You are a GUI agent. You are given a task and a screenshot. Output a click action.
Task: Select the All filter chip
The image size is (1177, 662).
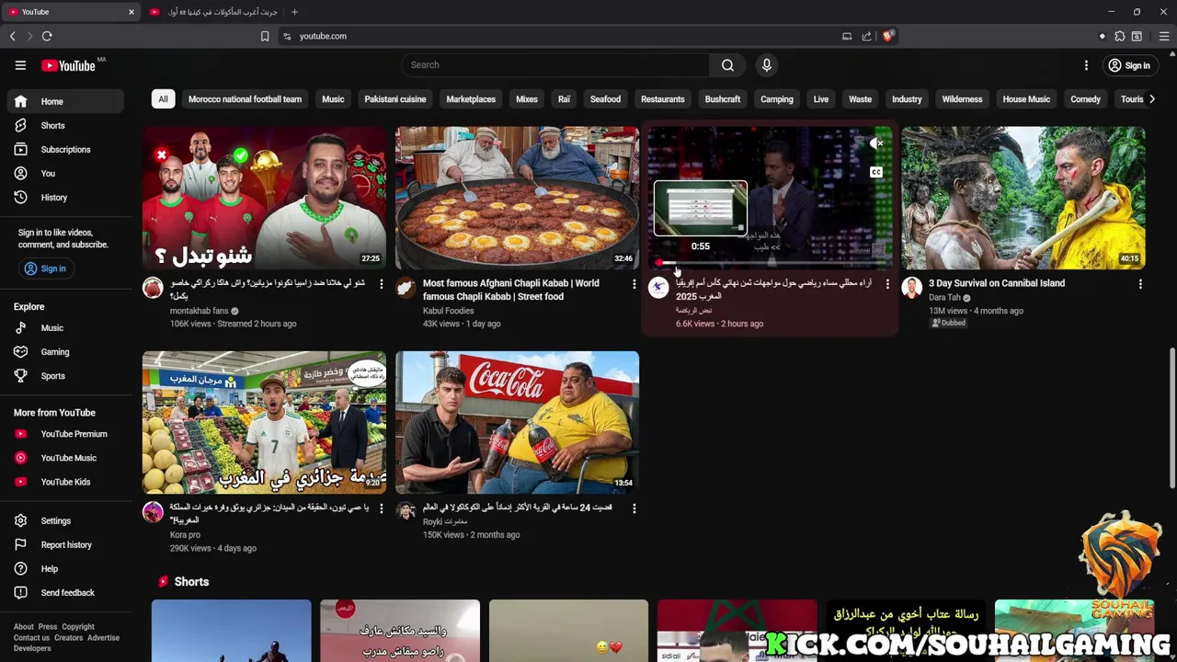coord(163,99)
